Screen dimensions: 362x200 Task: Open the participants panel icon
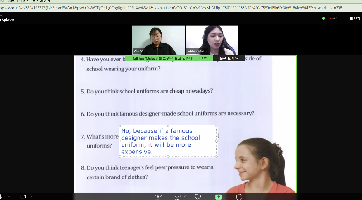[158, 197]
